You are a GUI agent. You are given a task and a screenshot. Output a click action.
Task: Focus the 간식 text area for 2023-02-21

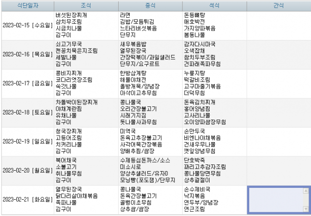[275, 199]
